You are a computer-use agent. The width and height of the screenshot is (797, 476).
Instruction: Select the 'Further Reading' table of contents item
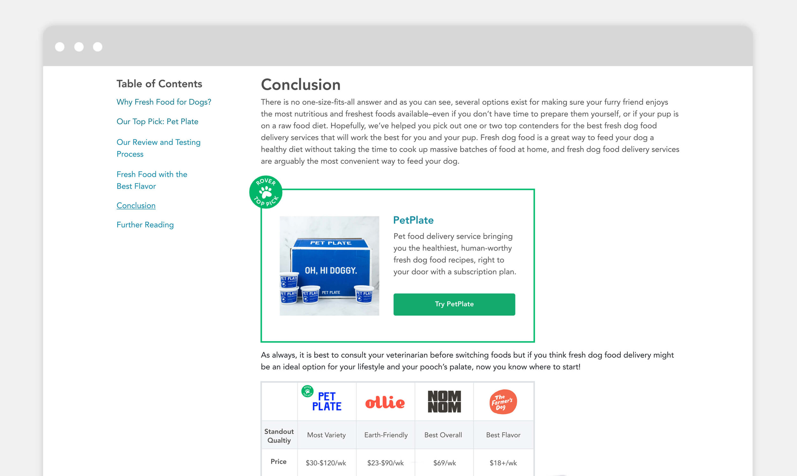[x=144, y=225]
